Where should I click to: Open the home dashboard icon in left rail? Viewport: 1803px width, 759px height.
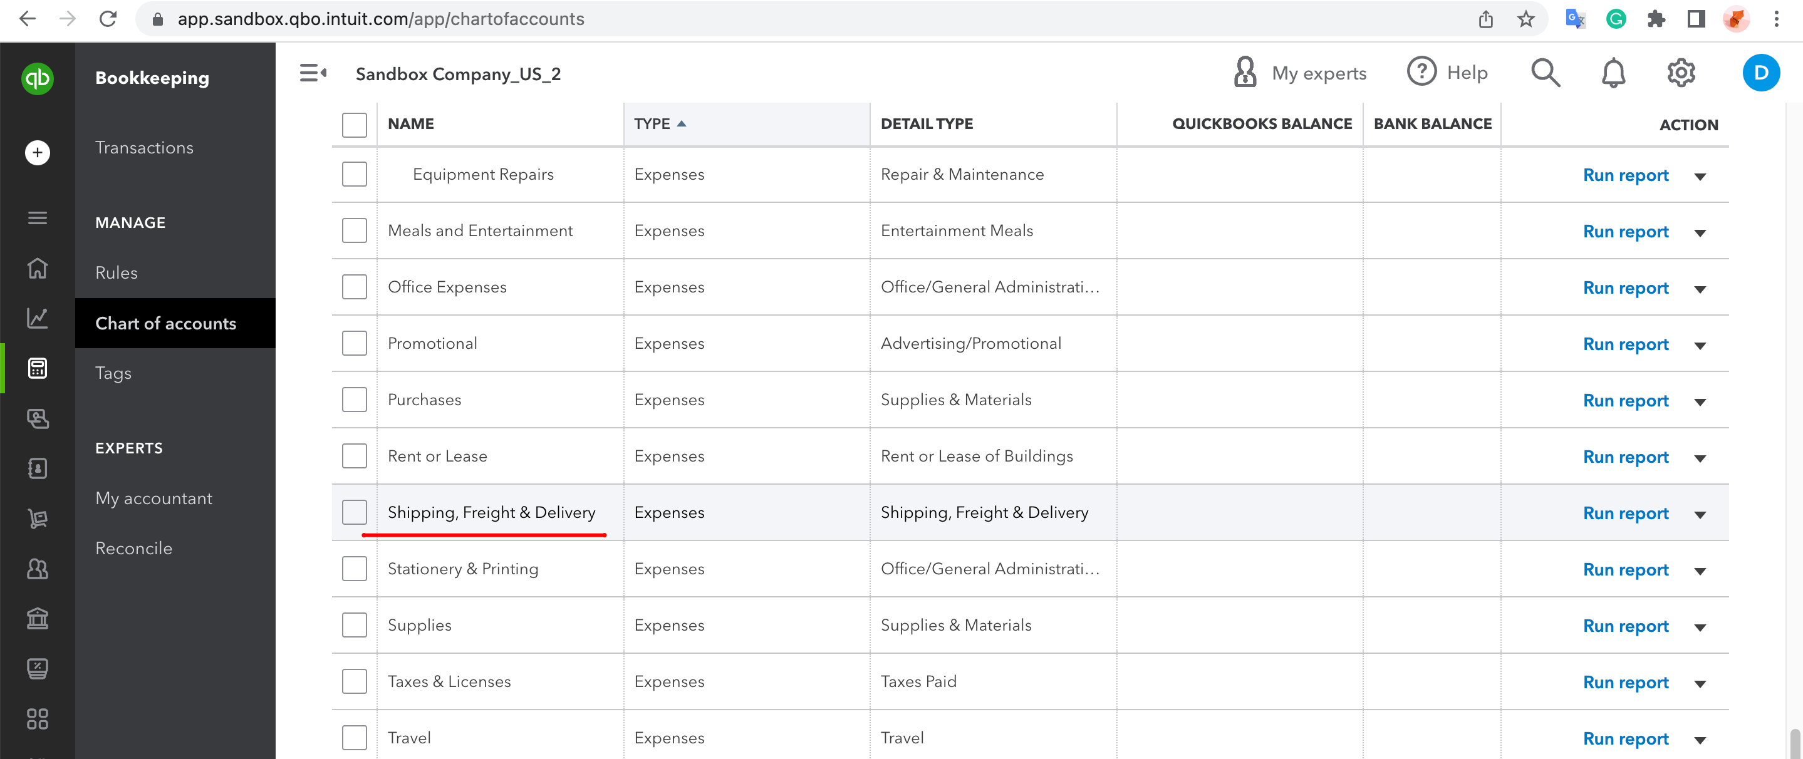pos(37,268)
